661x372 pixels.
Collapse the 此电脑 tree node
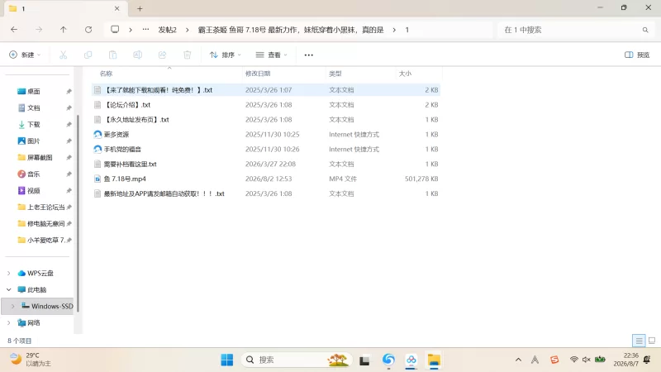9,290
